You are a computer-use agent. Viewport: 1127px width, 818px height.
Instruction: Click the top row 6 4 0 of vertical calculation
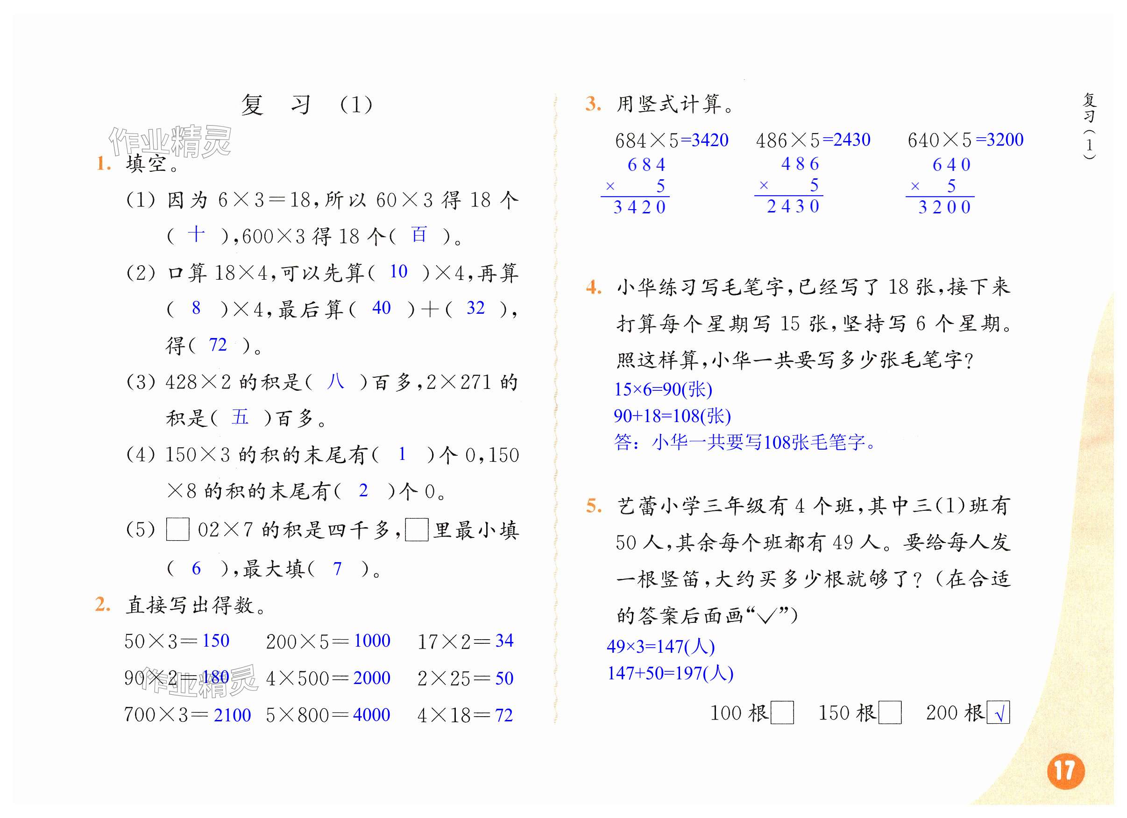951,164
